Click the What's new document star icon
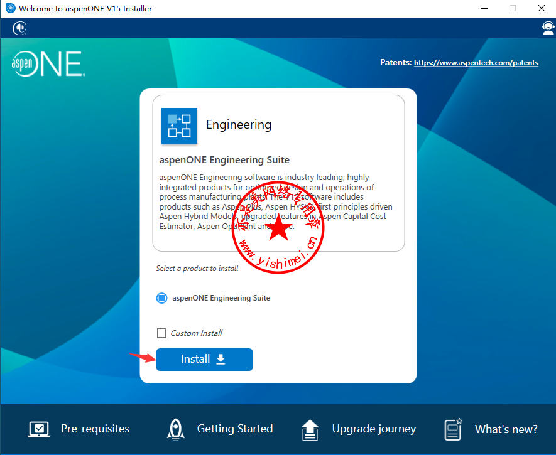The height and width of the screenshot is (455, 556). click(453, 429)
